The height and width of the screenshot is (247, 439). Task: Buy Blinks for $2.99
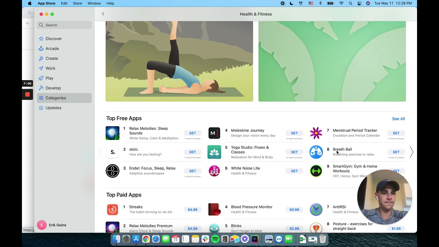[x=294, y=228]
